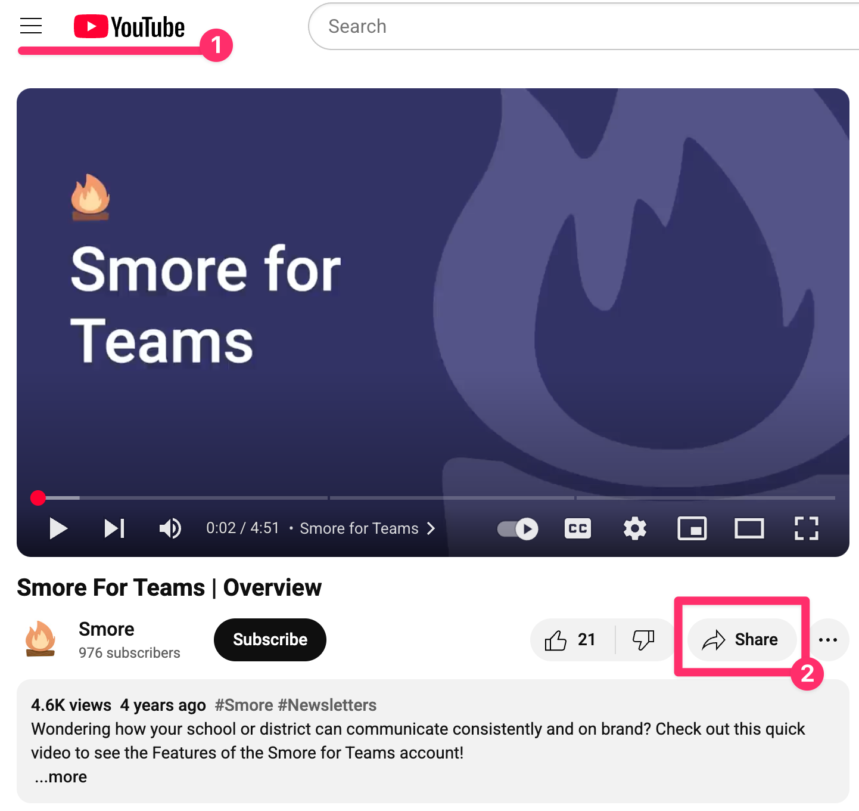Open the video settings gear
This screenshot has height=811, width=859.
pos(635,528)
